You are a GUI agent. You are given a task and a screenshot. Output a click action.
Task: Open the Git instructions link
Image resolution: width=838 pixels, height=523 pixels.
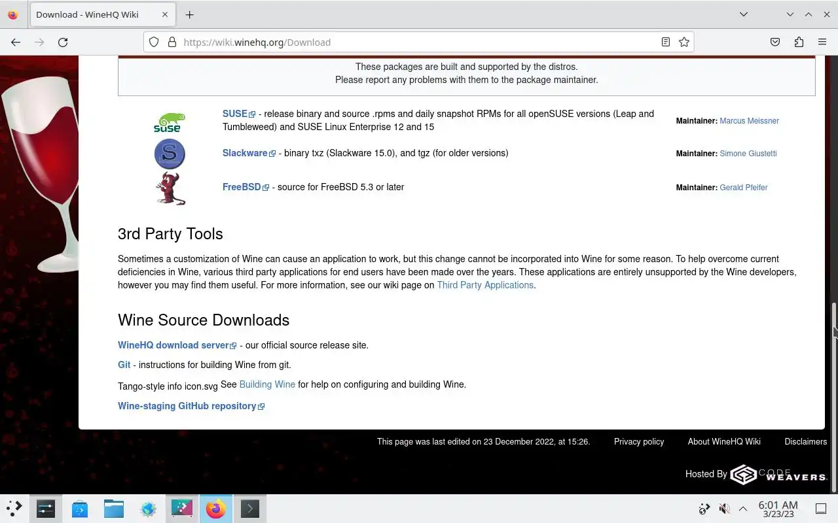coord(124,365)
